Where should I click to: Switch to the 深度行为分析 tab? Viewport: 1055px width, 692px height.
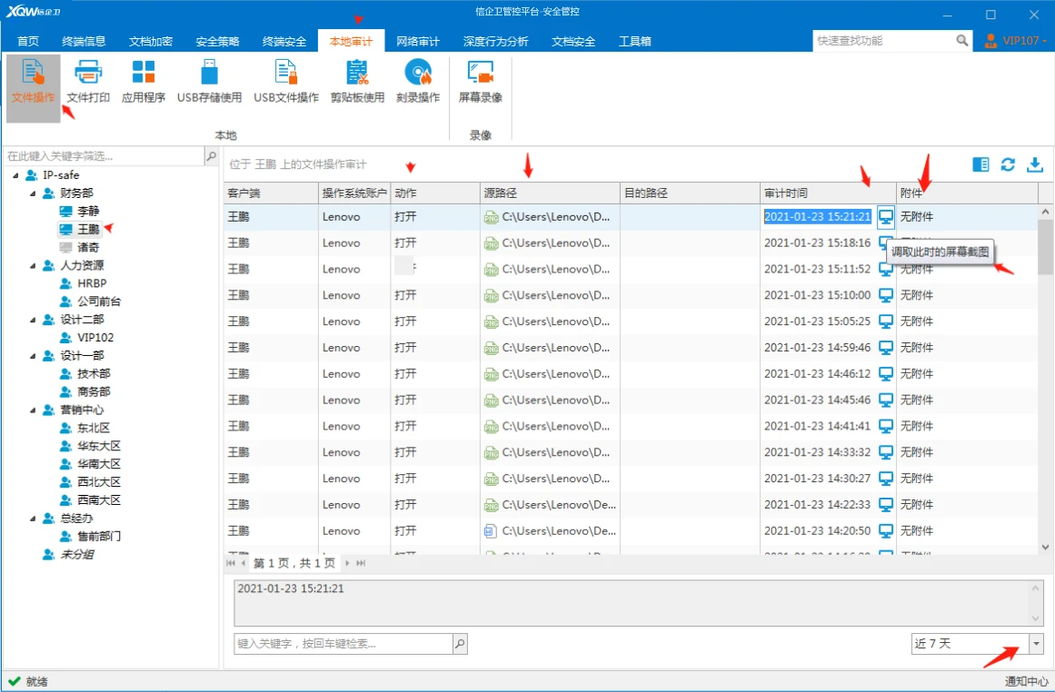pyautogui.click(x=496, y=41)
